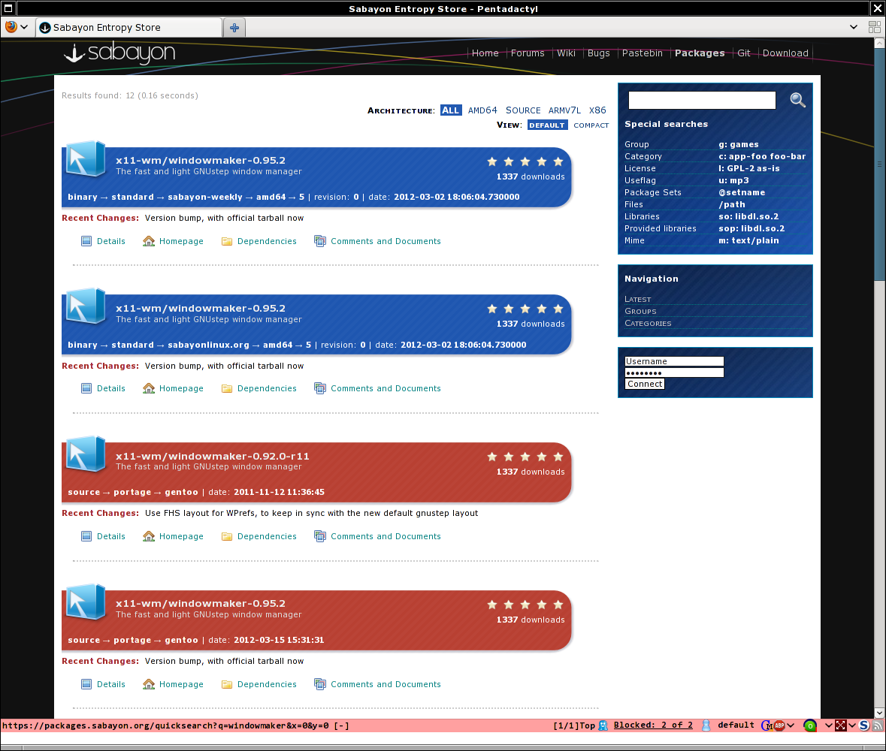Open the Pastebin nav link
The height and width of the screenshot is (751, 886).
pyautogui.click(x=642, y=53)
